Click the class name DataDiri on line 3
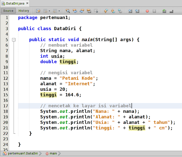The height and width of the screenshot is (157, 182). click(65, 28)
